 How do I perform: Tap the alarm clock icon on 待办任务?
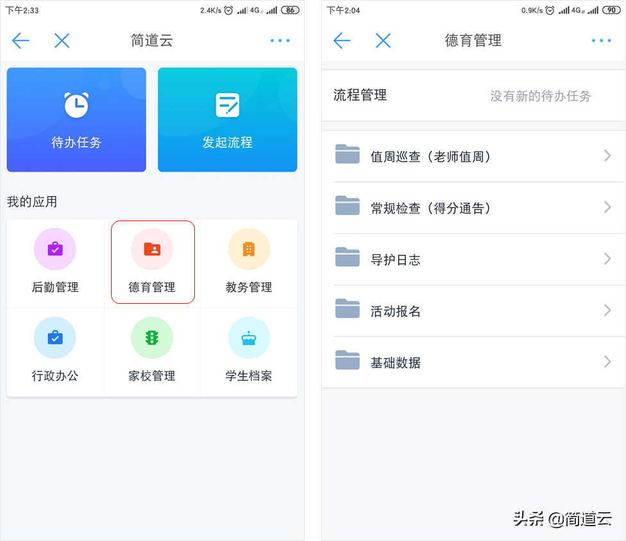[x=76, y=105]
